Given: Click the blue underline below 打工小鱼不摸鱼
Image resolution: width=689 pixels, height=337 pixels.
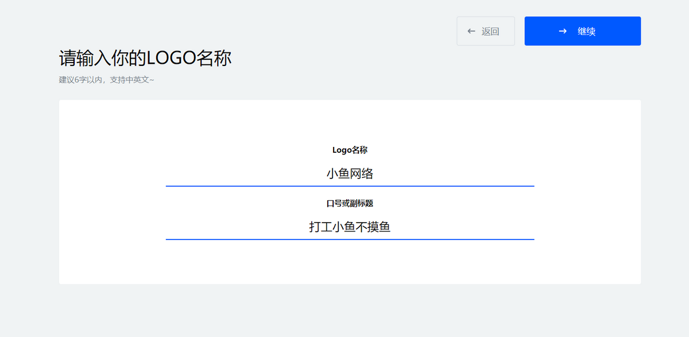Looking at the screenshot, I should click(x=350, y=239).
